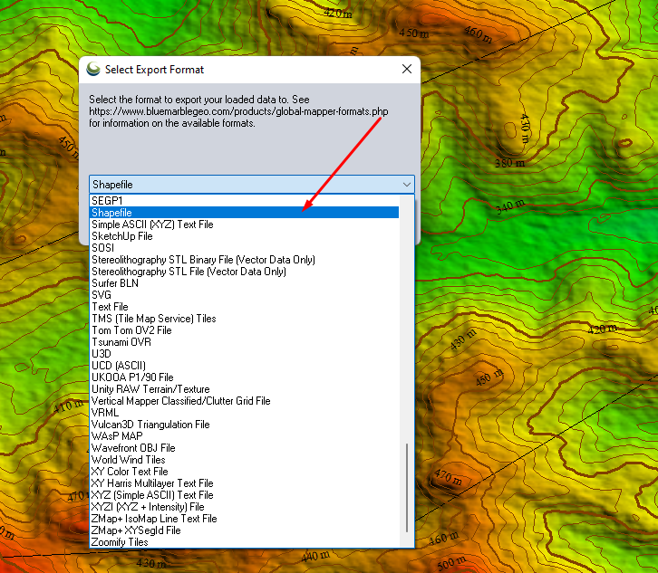The height and width of the screenshot is (573, 658).
Task: Select Tom Tom OV2 File
Action: (245, 330)
